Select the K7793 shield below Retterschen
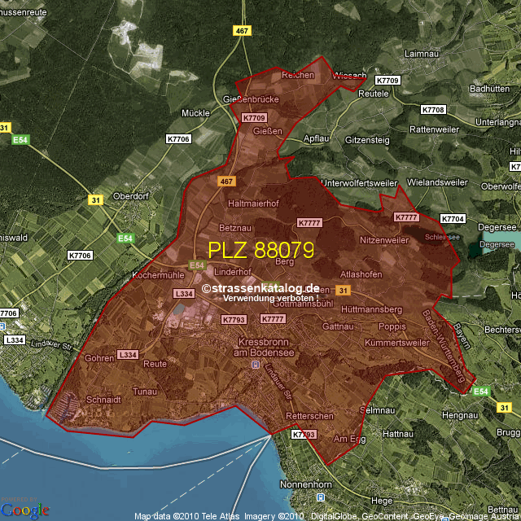Viewport: 521px width, 521px height. (x=303, y=435)
